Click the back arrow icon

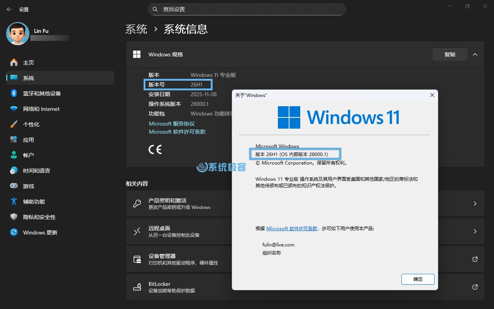tap(8, 9)
